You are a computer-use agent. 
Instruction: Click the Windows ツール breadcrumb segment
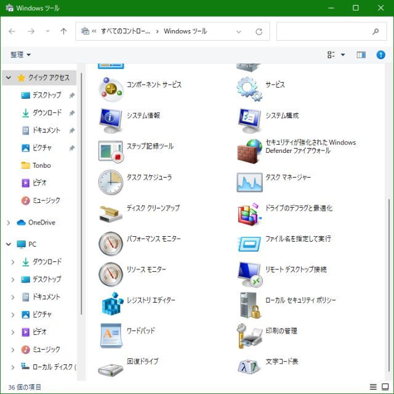[x=185, y=31]
